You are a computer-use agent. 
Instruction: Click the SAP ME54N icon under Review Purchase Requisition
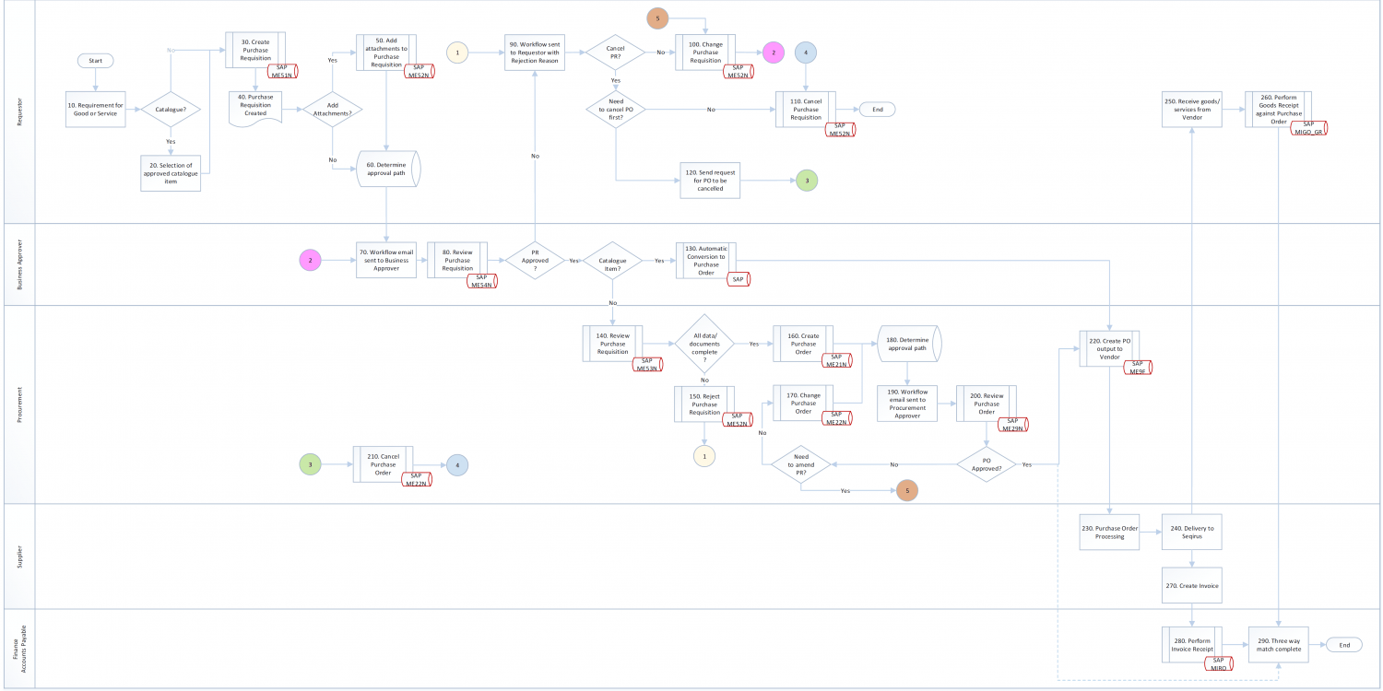481,281
